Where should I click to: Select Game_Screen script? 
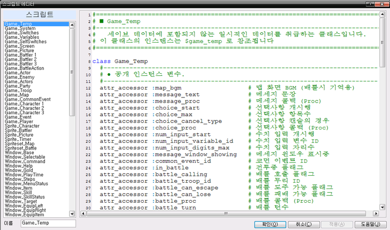click(x=36, y=46)
